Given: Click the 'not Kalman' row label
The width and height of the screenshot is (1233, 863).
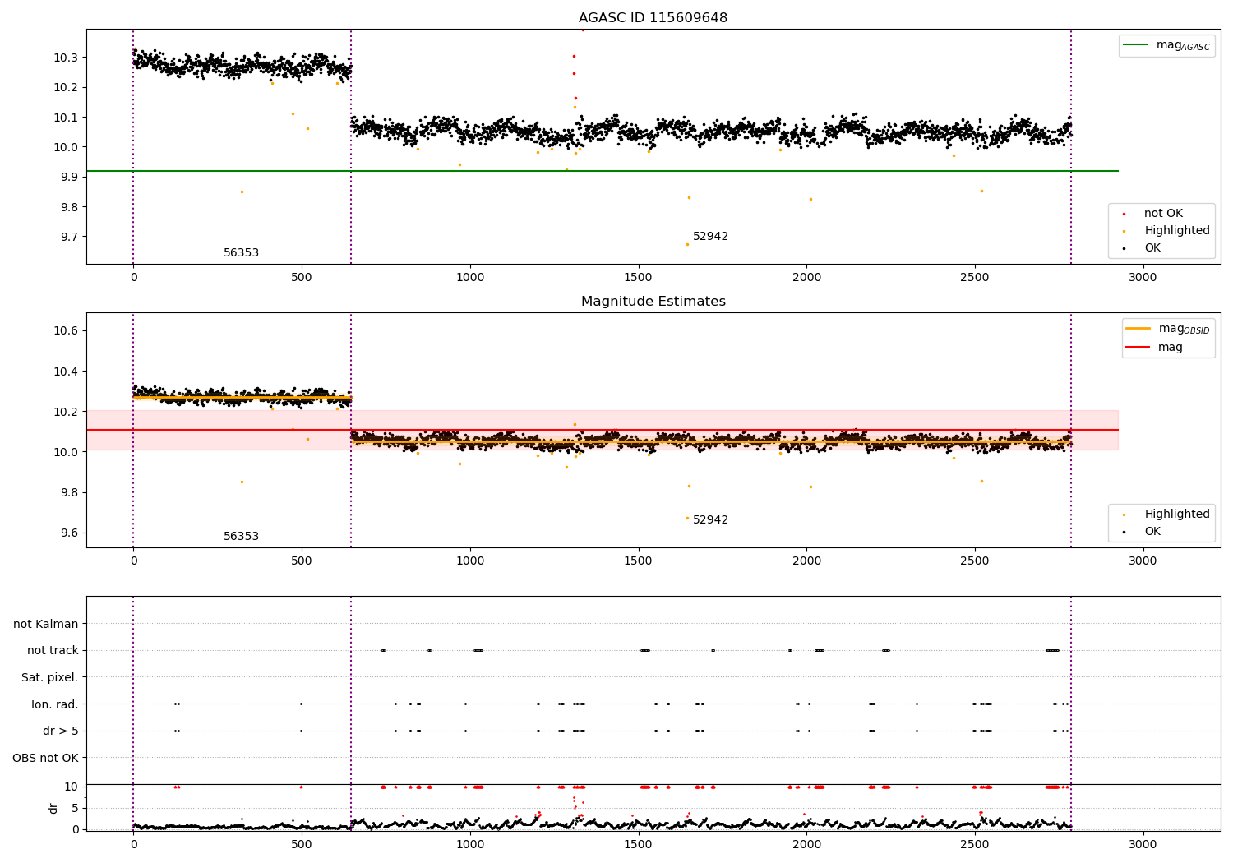Looking at the screenshot, I should tap(46, 624).
